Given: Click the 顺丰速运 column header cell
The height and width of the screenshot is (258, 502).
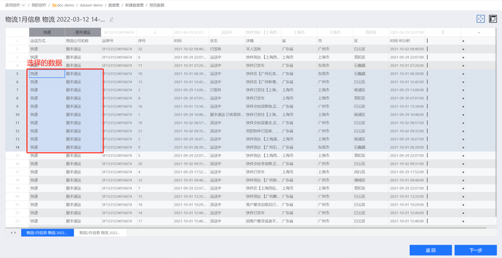Looking at the screenshot, I should coord(83,32).
